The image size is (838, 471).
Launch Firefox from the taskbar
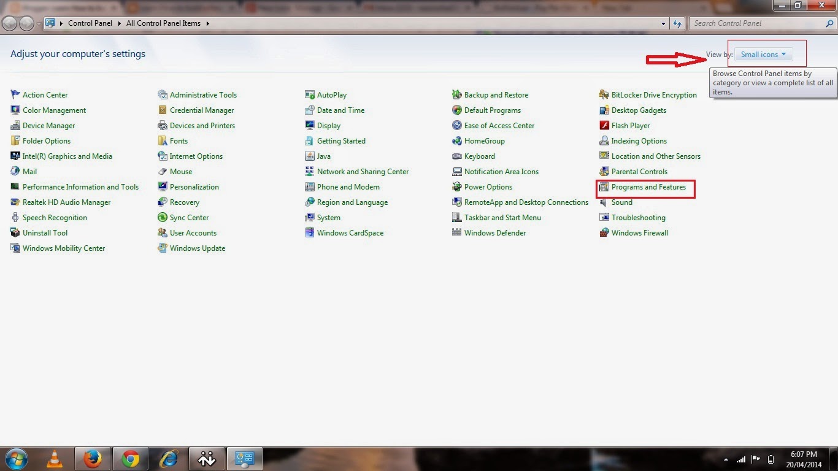93,459
